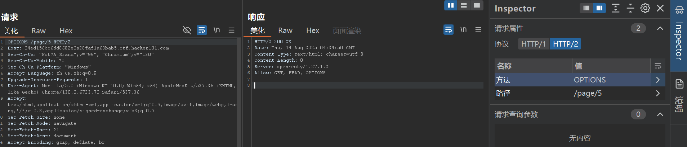This screenshot has width=687, height=147.
Task: Open response Hex tab
Action: pyautogui.click(x=313, y=30)
